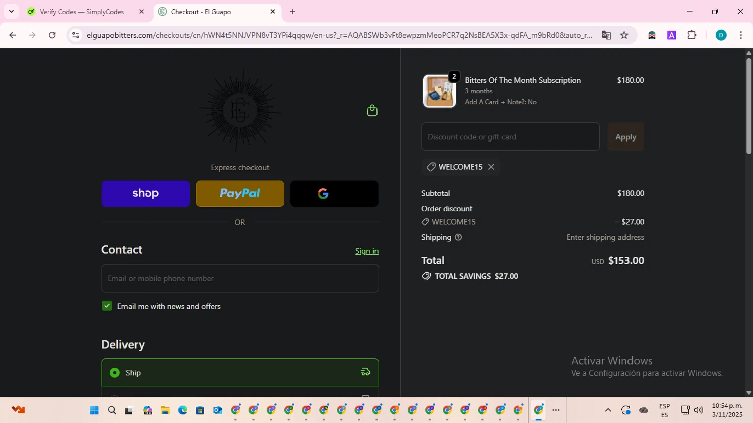Screen dimensions: 753x423
Task: Click the TOTAL SAVINGS $27.00 text
Action: point(476,276)
